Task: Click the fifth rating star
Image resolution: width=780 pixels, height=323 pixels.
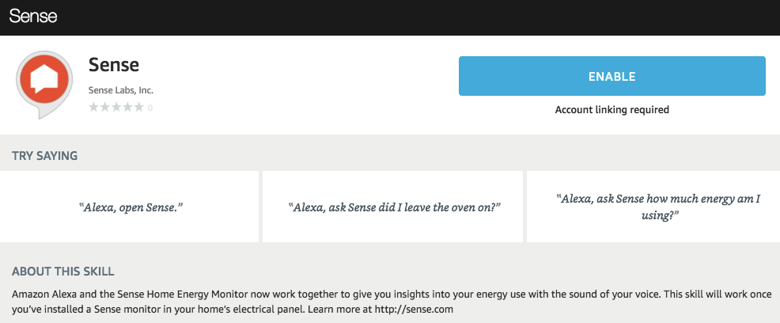Action: [x=139, y=107]
